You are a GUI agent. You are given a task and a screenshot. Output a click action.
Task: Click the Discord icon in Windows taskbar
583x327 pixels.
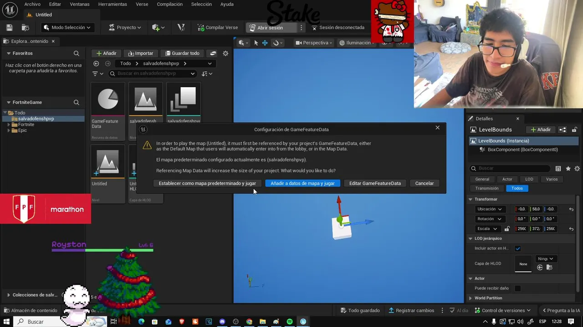pos(222,322)
